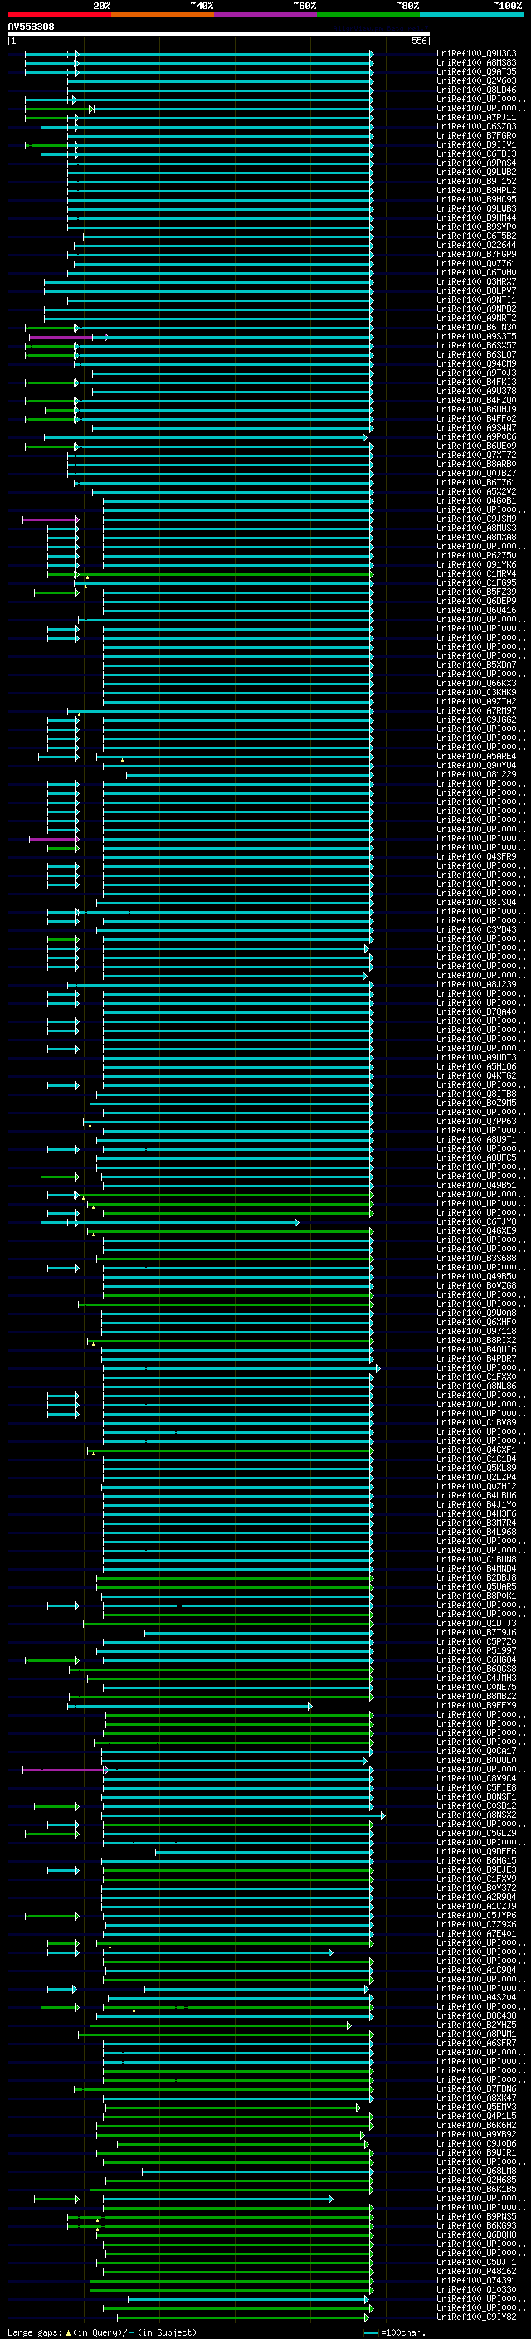Open hit UniRef100_Q9AT35
The height and width of the screenshot is (2339, 531).
476,71
